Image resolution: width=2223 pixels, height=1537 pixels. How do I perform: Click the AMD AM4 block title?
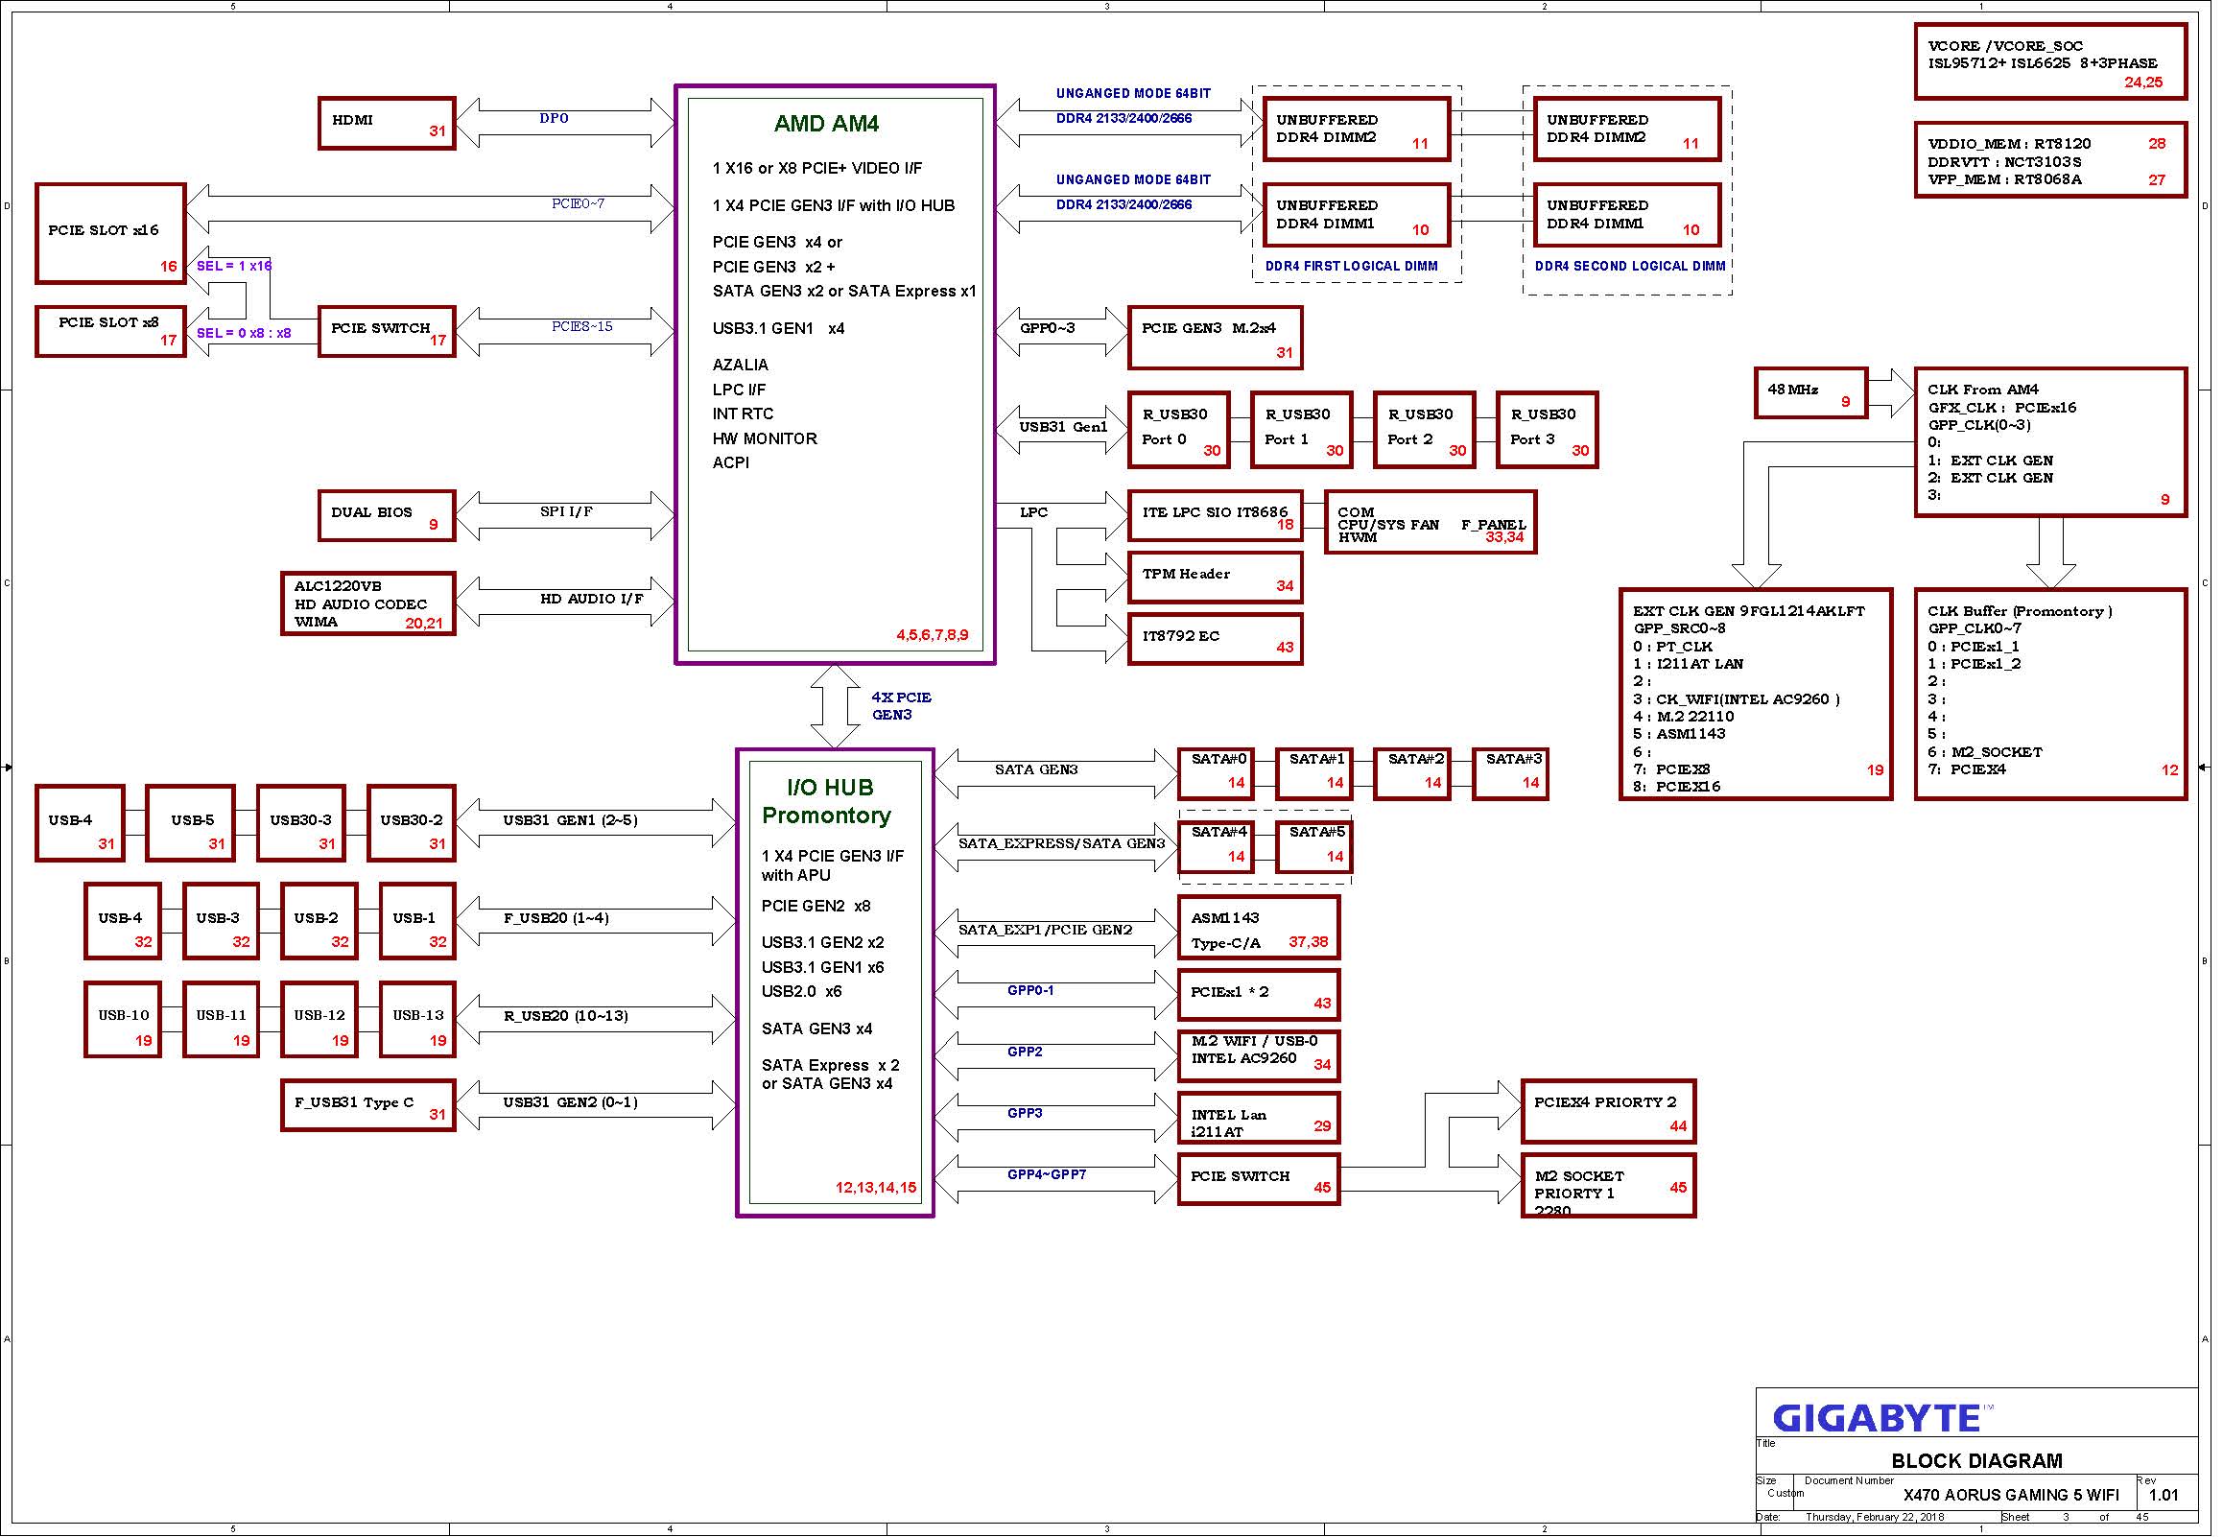(x=829, y=123)
